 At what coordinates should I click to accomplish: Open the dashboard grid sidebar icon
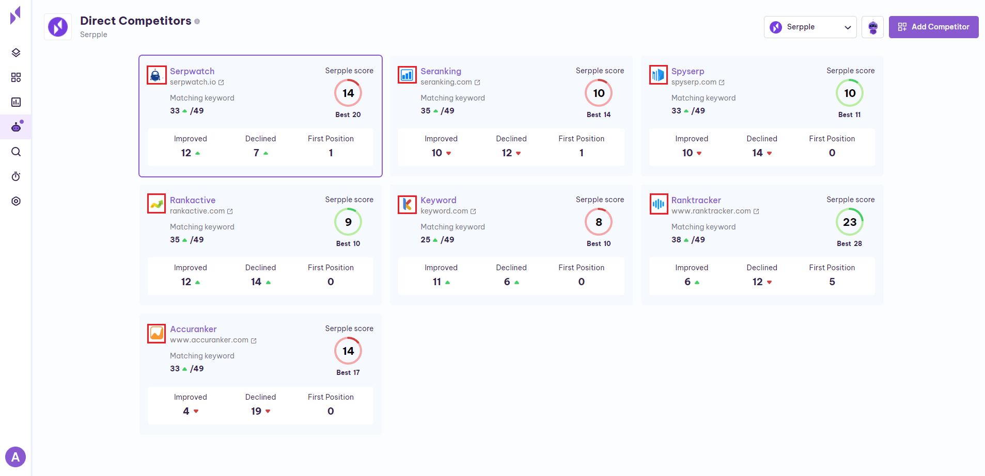[16, 77]
